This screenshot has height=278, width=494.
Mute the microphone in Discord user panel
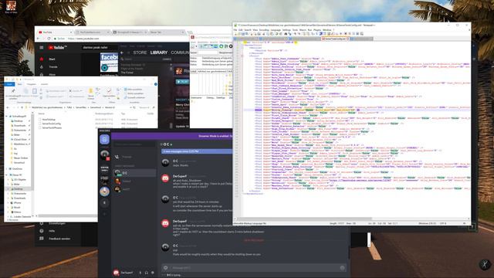tap(140, 273)
